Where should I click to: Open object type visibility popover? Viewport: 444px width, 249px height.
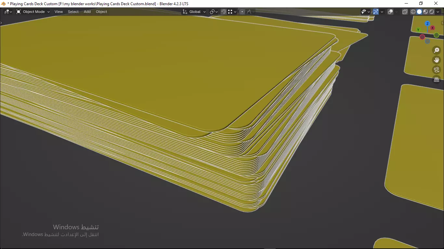[x=366, y=12]
